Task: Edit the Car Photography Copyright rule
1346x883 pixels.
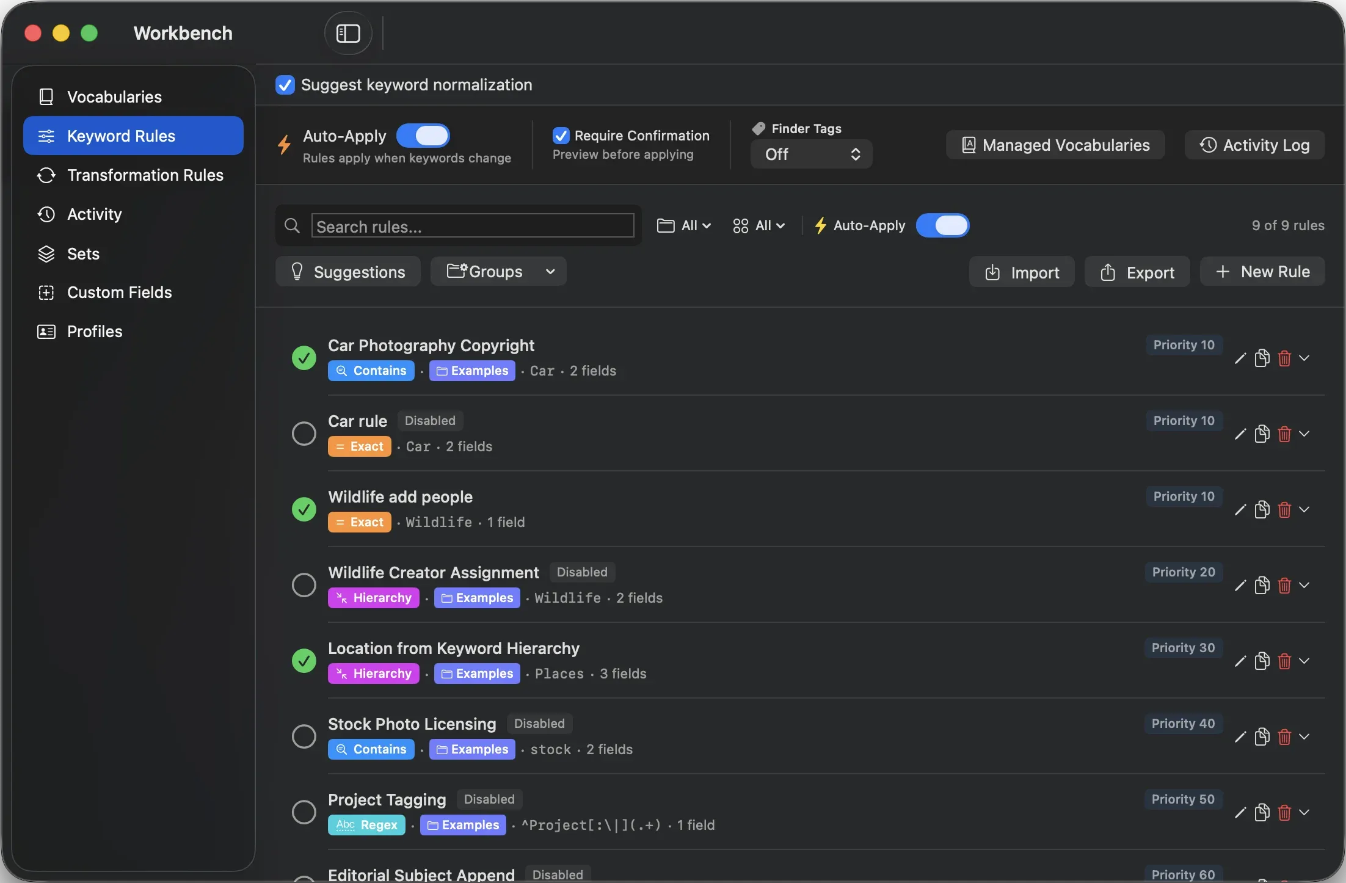Action: [x=1240, y=358]
